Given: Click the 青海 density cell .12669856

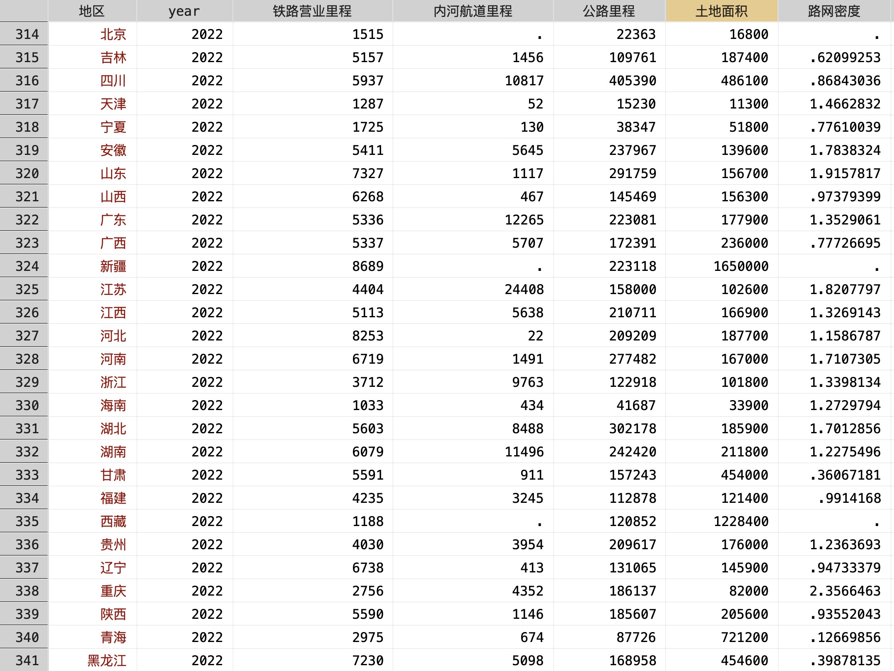Looking at the screenshot, I should pyautogui.click(x=845, y=637).
